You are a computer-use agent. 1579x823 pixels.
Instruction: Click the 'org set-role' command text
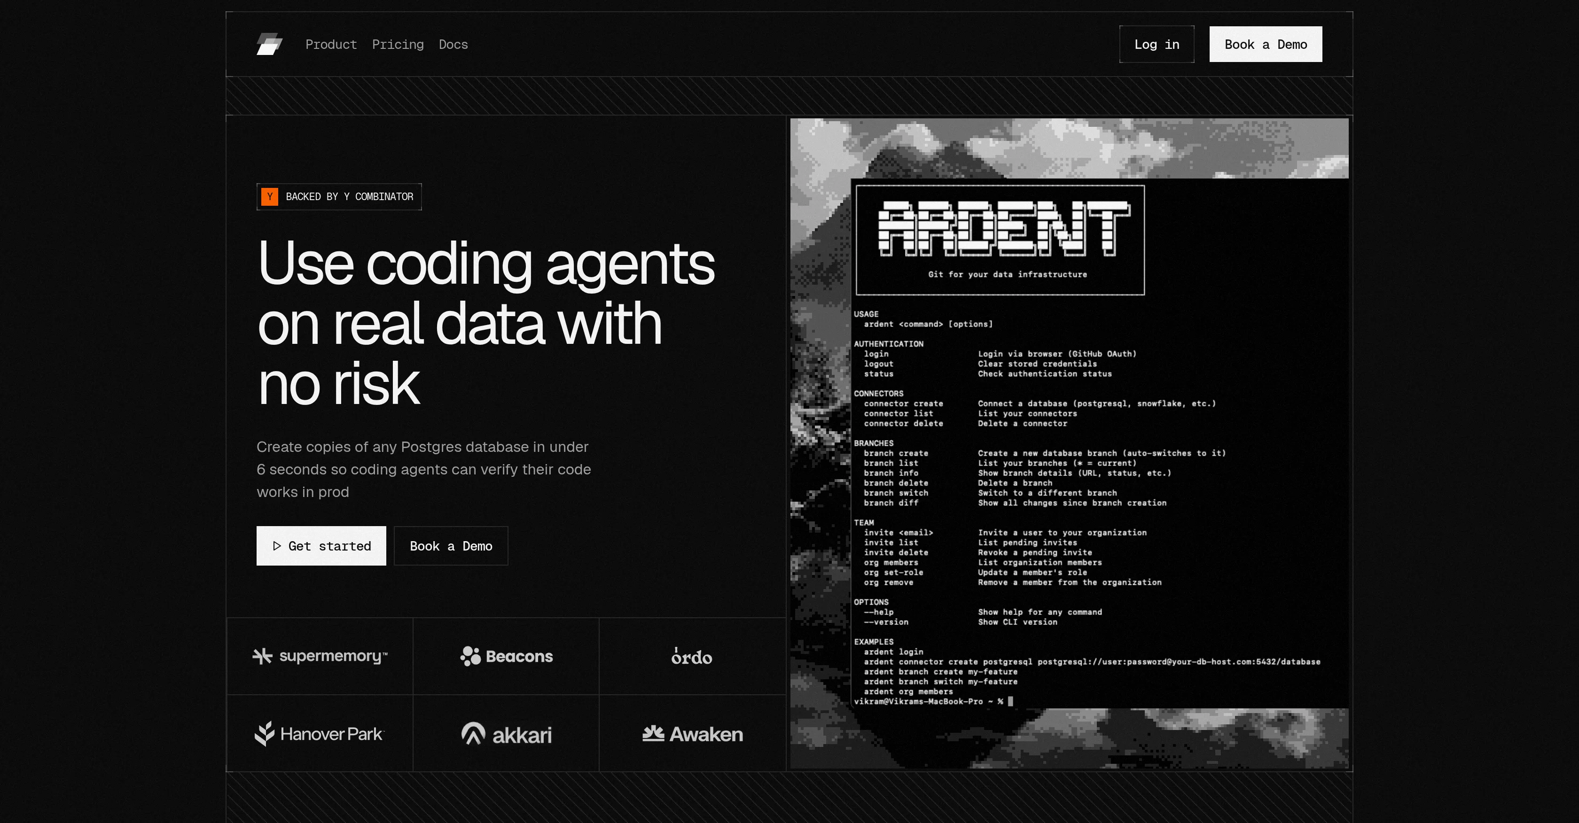click(894, 573)
